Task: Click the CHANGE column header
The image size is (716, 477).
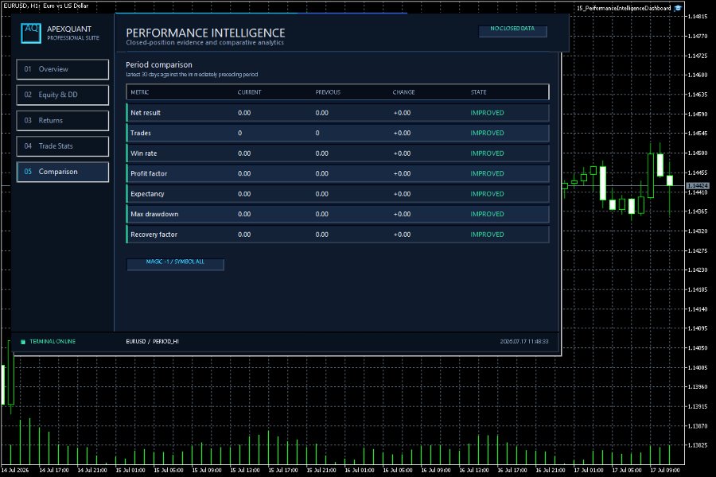Action: pyautogui.click(x=403, y=92)
